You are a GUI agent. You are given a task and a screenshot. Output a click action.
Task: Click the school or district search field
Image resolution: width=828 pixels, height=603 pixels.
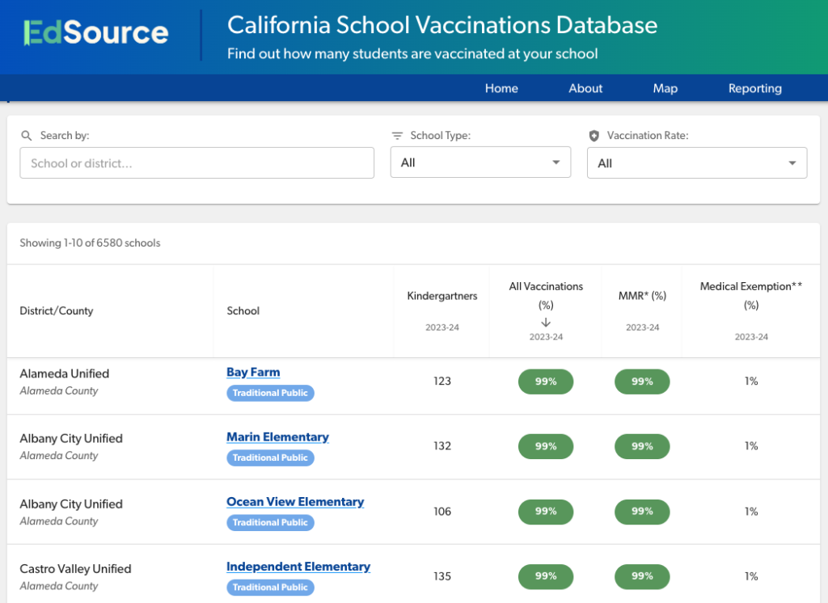(196, 162)
